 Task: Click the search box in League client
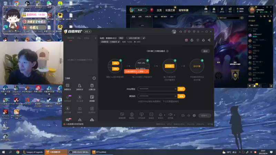pos(228,18)
